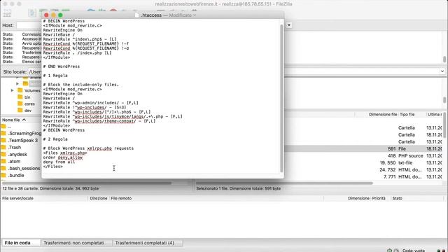Select remote row of type PHP source
The width and height of the screenshot is (448, 252).
(x=363, y=155)
